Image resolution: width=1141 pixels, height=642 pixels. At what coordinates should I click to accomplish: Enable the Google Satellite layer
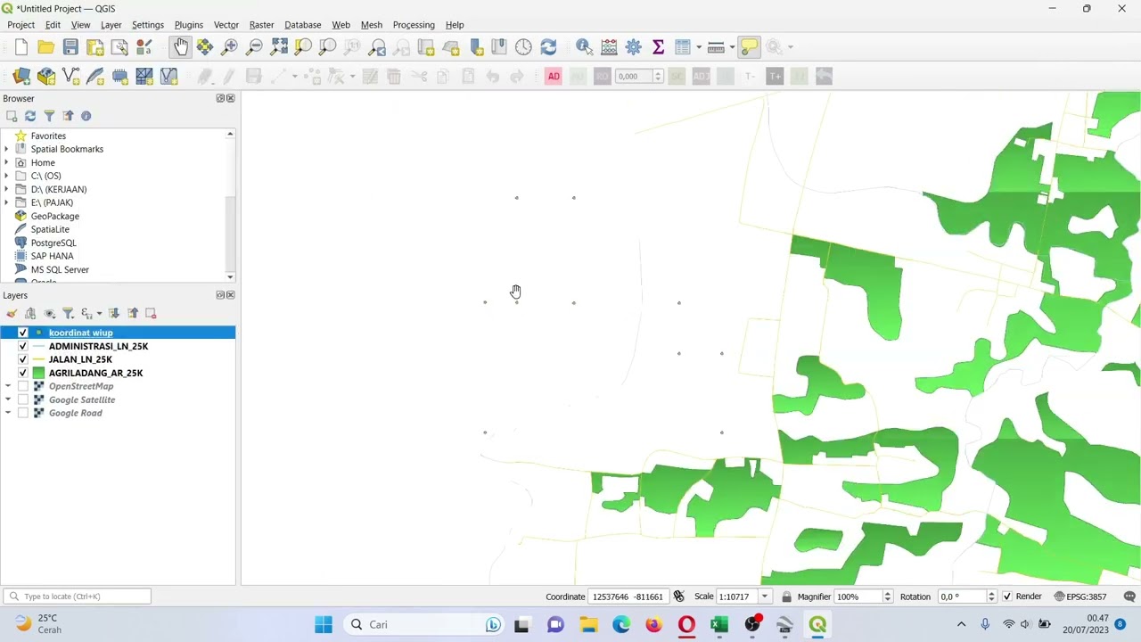(23, 399)
